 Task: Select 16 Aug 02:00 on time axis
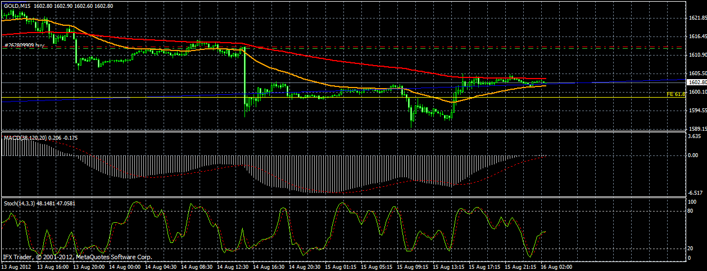(556, 267)
